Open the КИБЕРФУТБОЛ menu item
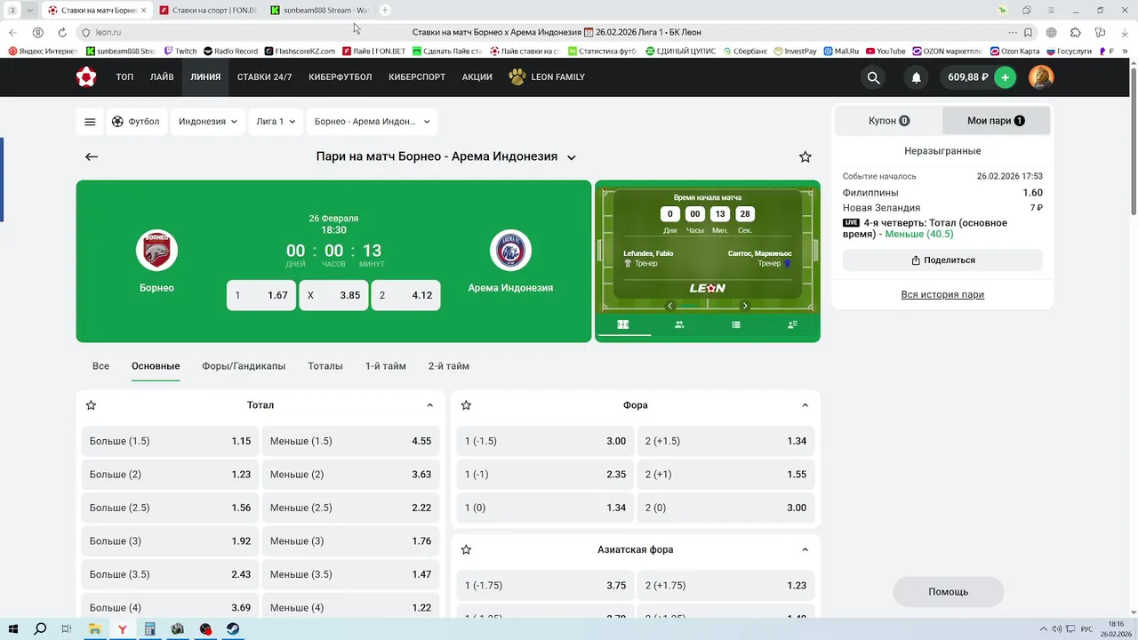Image resolution: width=1138 pixels, height=640 pixels. tap(340, 77)
